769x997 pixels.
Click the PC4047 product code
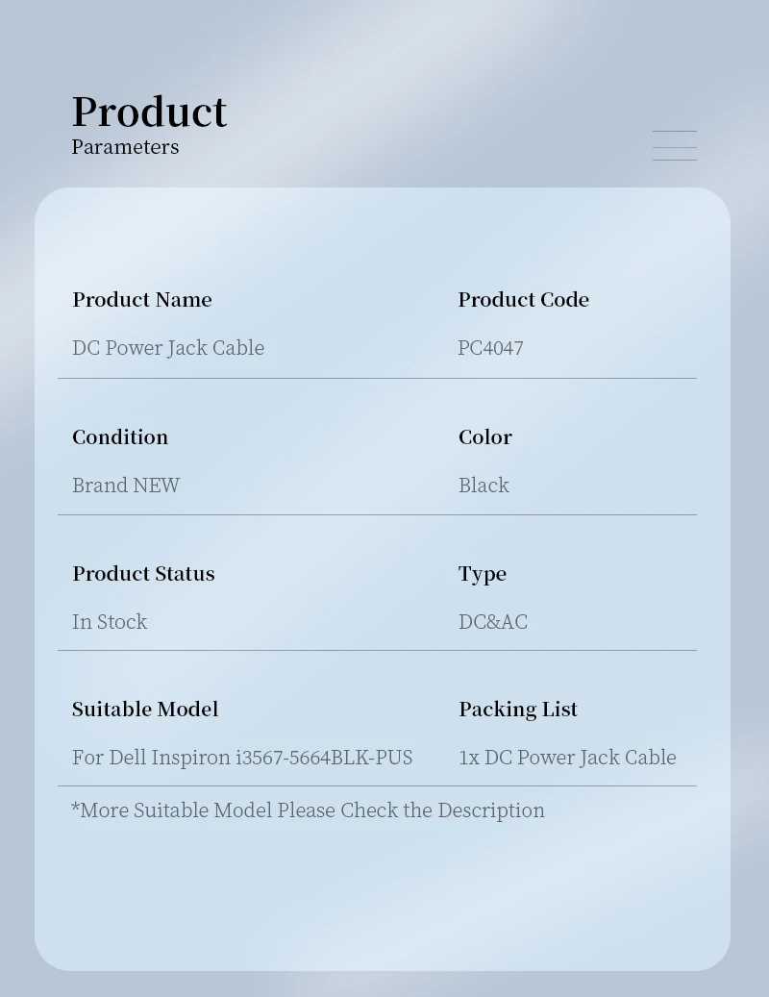click(x=490, y=348)
